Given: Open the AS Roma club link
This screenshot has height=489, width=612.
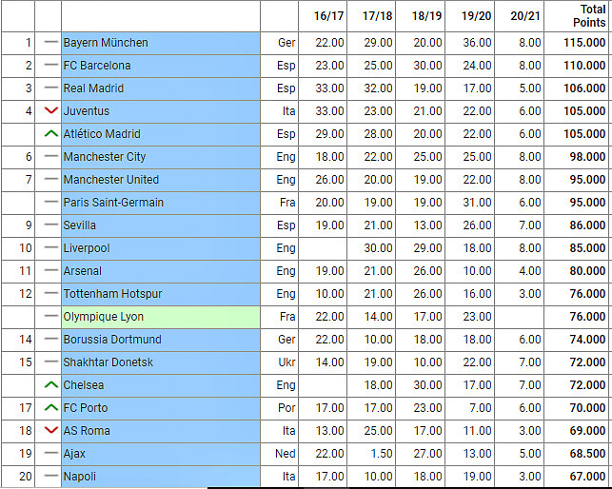Looking at the screenshot, I should [87, 430].
